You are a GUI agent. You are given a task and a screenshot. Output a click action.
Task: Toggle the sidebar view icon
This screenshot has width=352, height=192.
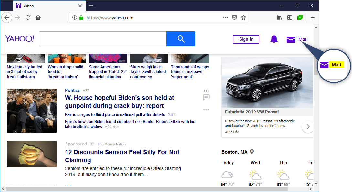pos(290,17)
